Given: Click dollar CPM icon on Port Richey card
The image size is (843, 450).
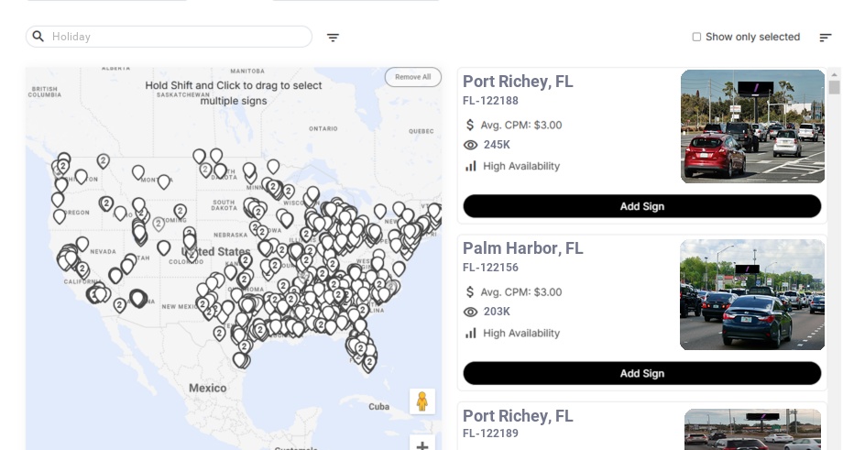Looking at the screenshot, I should tap(470, 125).
